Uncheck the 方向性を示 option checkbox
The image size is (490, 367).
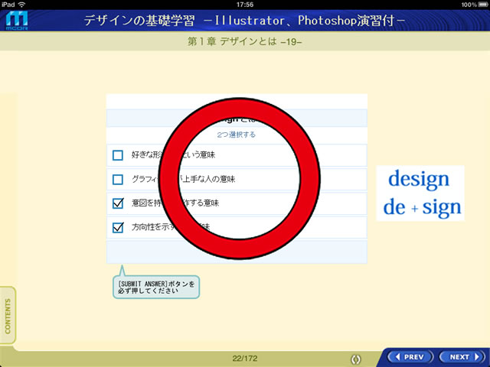(x=118, y=228)
